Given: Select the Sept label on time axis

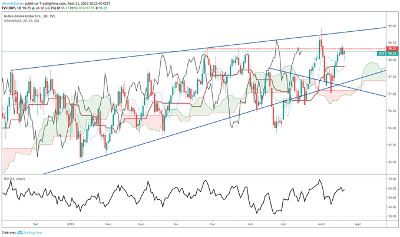Looking at the screenshot, I should pos(358,224).
